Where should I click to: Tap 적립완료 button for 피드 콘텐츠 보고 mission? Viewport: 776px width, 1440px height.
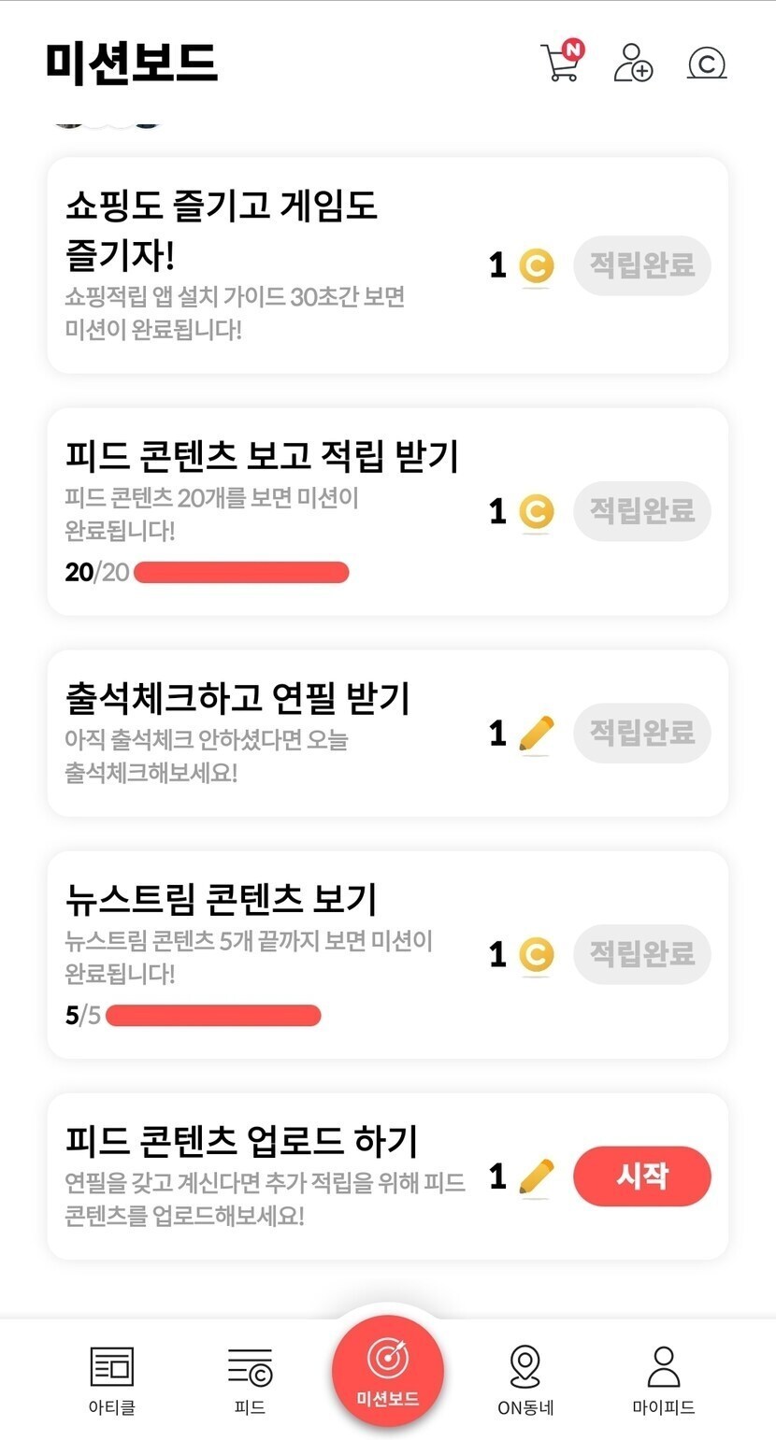[x=641, y=511]
